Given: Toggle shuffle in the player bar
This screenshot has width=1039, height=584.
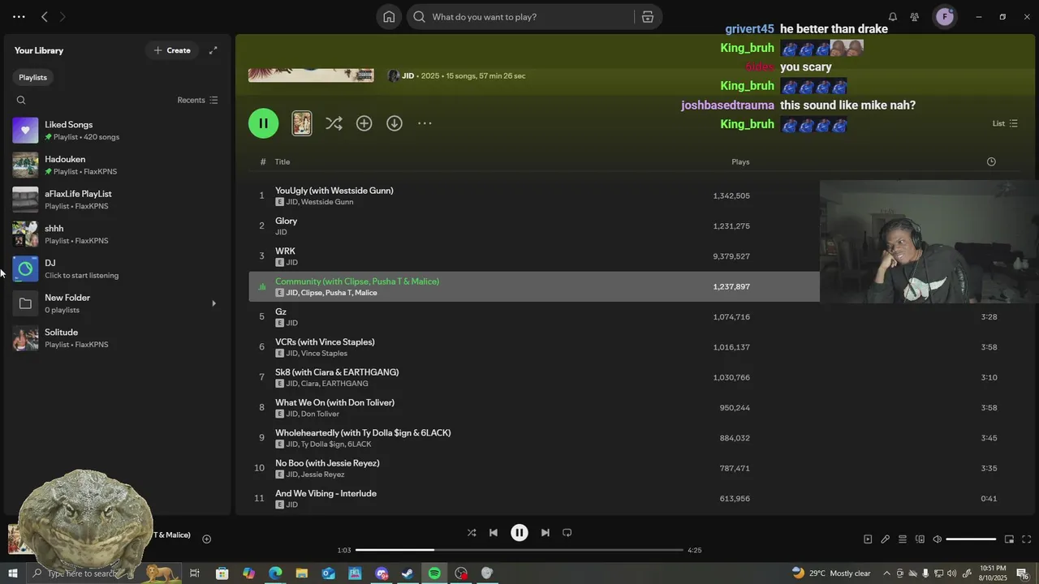Looking at the screenshot, I should click(x=472, y=533).
